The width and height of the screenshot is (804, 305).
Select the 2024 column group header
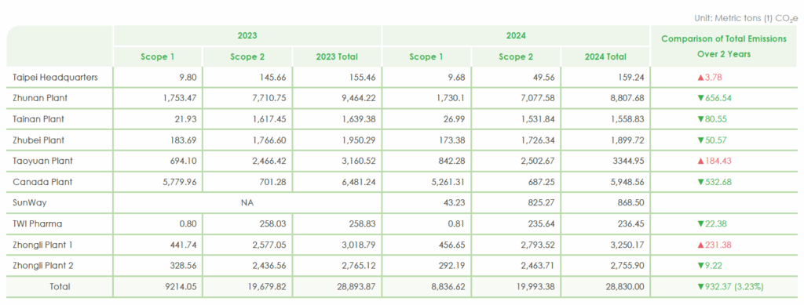[x=516, y=36]
